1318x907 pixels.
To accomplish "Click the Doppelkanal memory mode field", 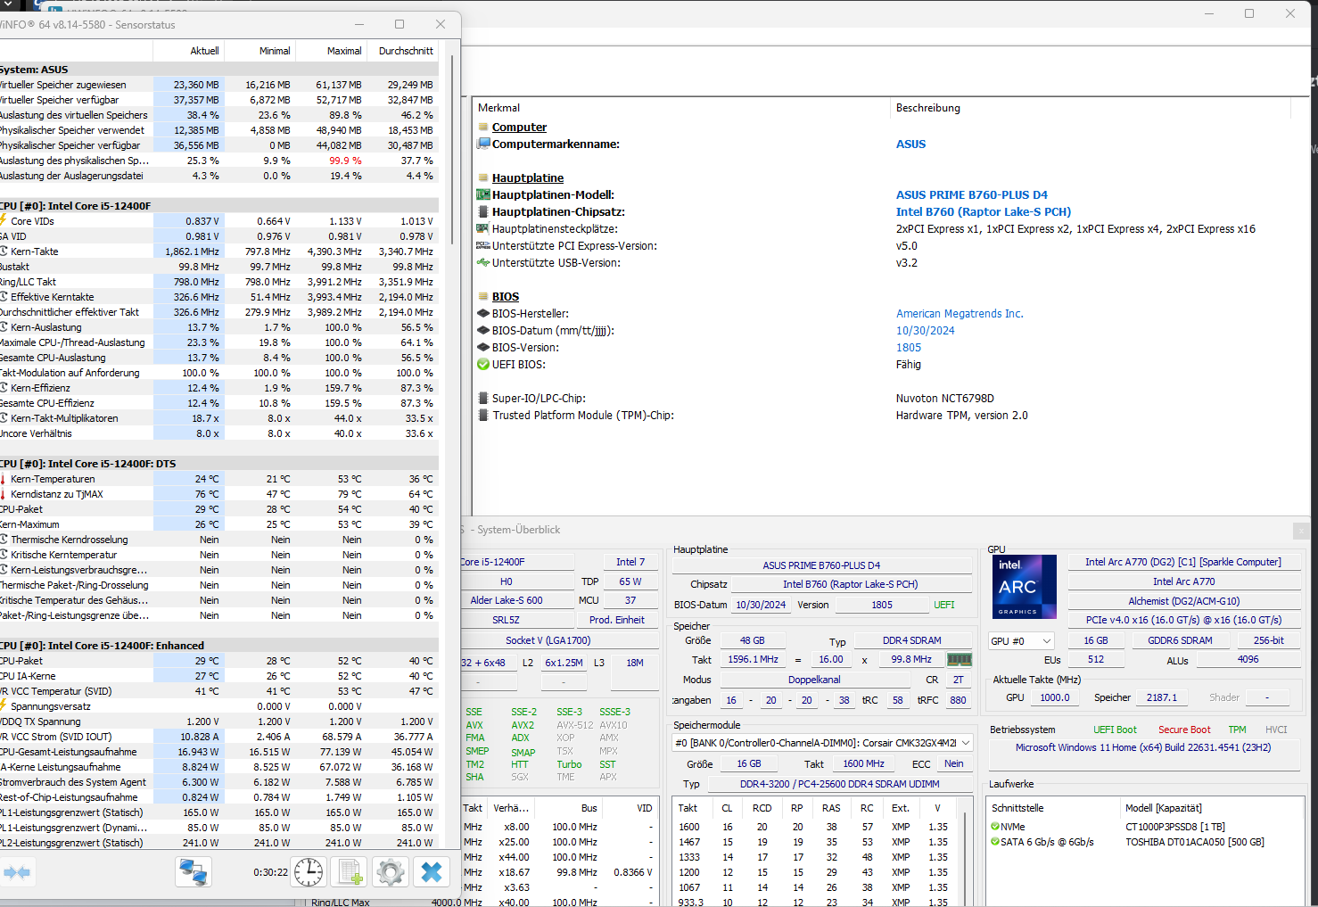I will click(814, 680).
